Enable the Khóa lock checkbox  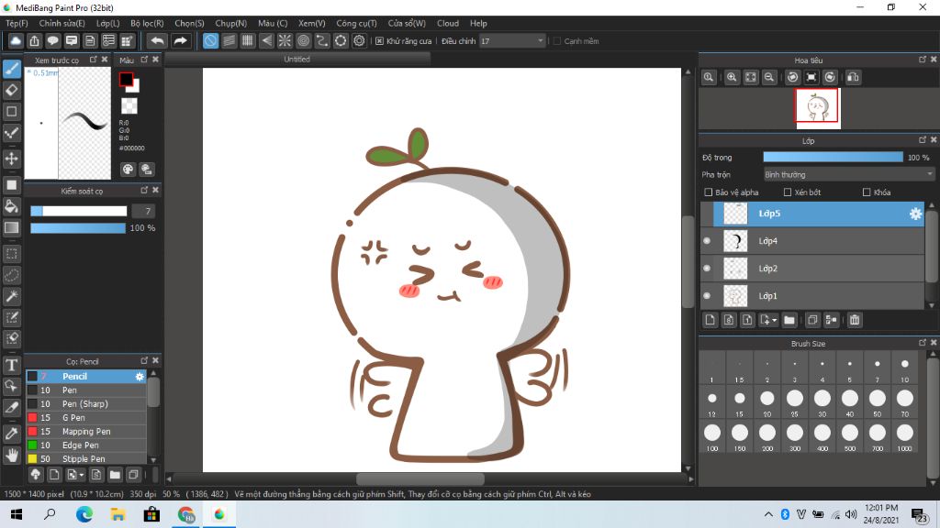(x=867, y=192)
